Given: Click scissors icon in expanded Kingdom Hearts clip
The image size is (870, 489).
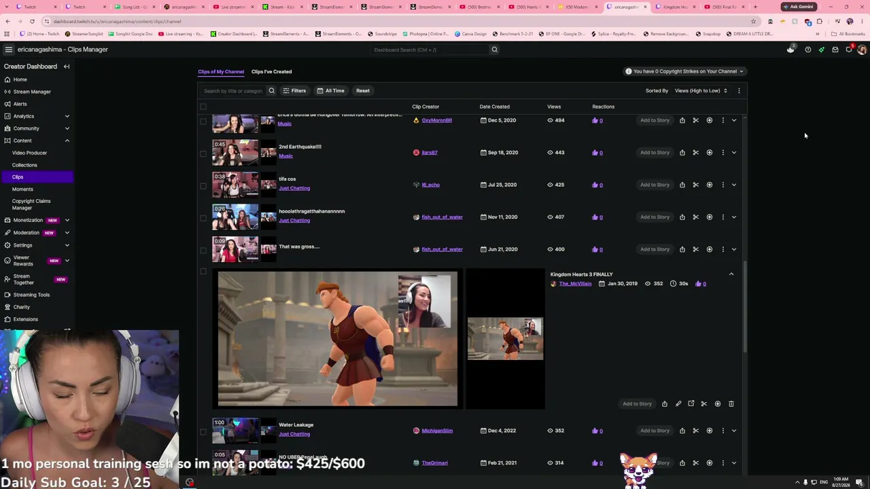Looking at the screenshot, I should pos(704,403).
